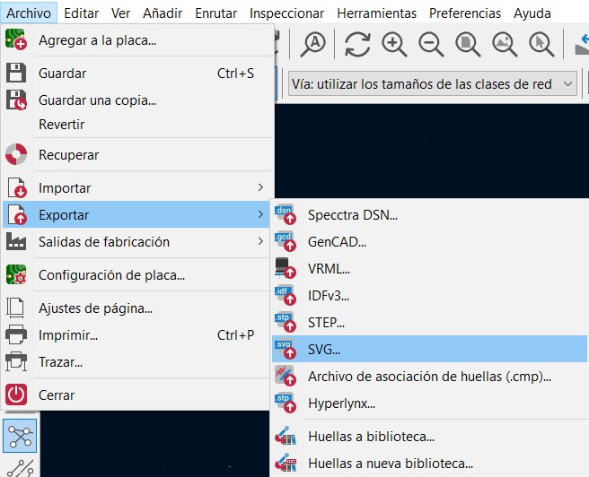Select Configuración de placa... entry
This screenshot has height=477, width=589.
point(136,275)
